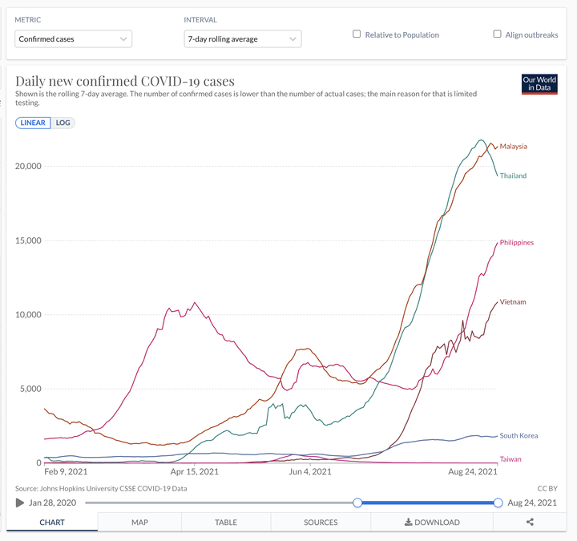Screen dimensions: 577x541
Task: Open the Confirmed cases metric dropdown
Action: point(73,38)
